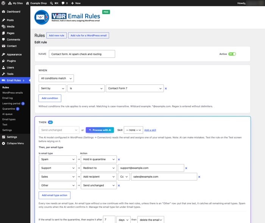Click the Appearance brush icon
Image resolution: width=265 pixels, height=223 pixels.
point(3,54)
